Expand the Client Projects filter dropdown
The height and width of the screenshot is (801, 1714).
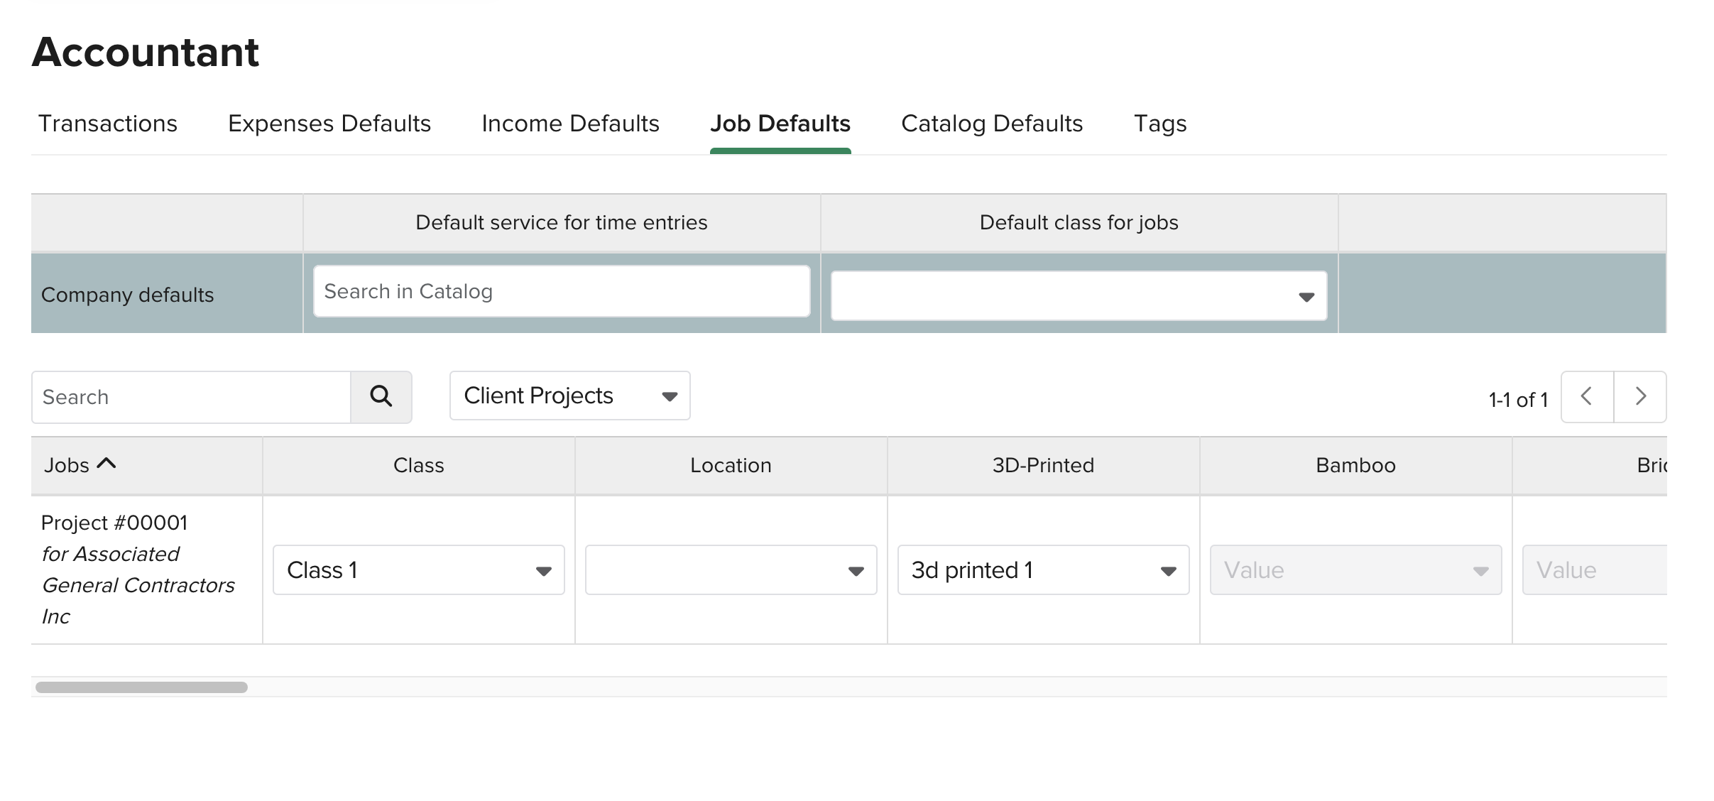pyautogui.click(x=569, y=396)
